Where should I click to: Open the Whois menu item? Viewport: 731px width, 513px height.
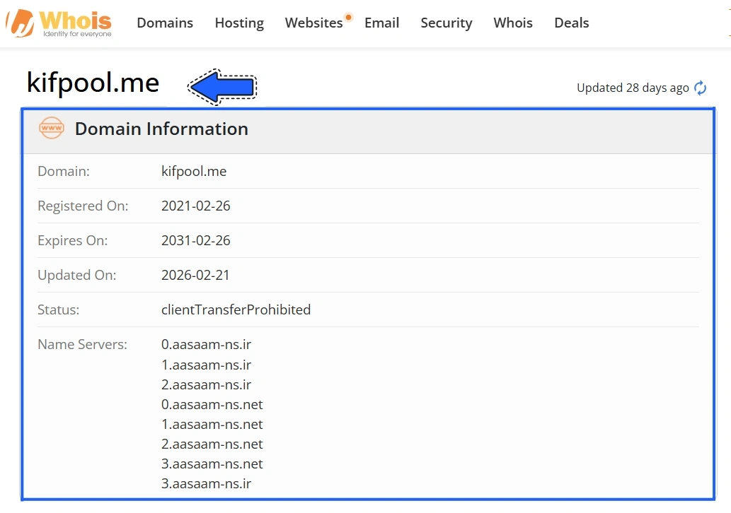[x=513, y=23]
